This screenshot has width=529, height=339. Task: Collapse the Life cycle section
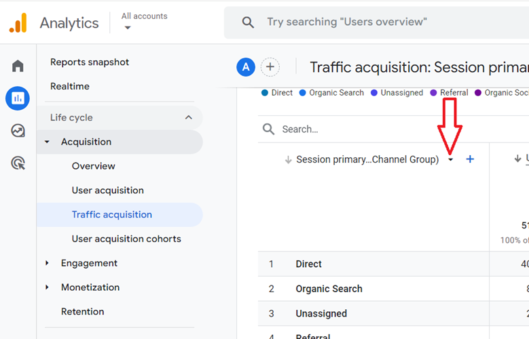[189, 117]
